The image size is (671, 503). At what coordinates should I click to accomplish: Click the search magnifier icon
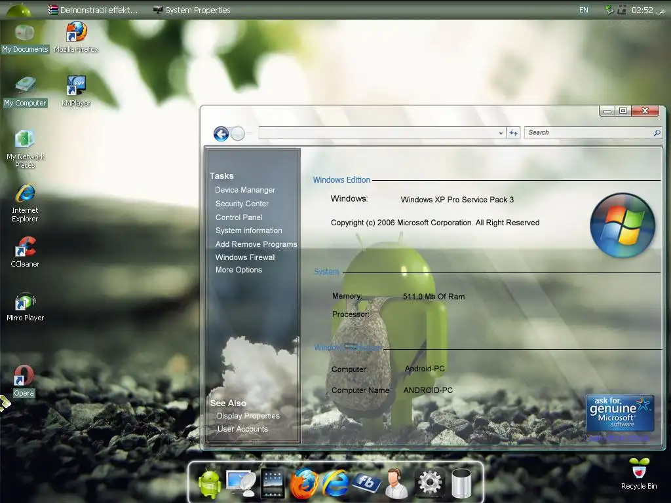(x=657, y=133)
